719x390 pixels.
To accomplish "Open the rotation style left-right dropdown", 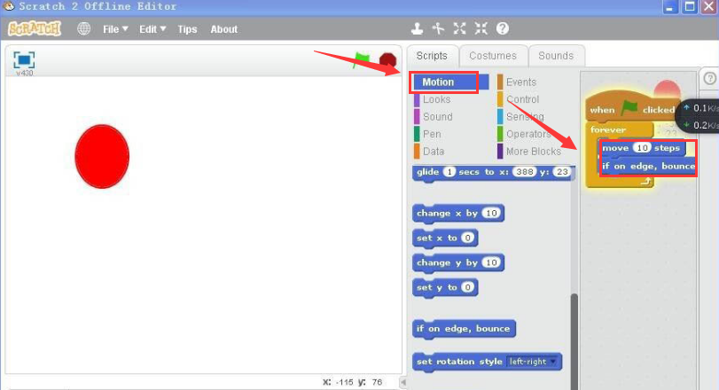I will [x=532, y=362].
